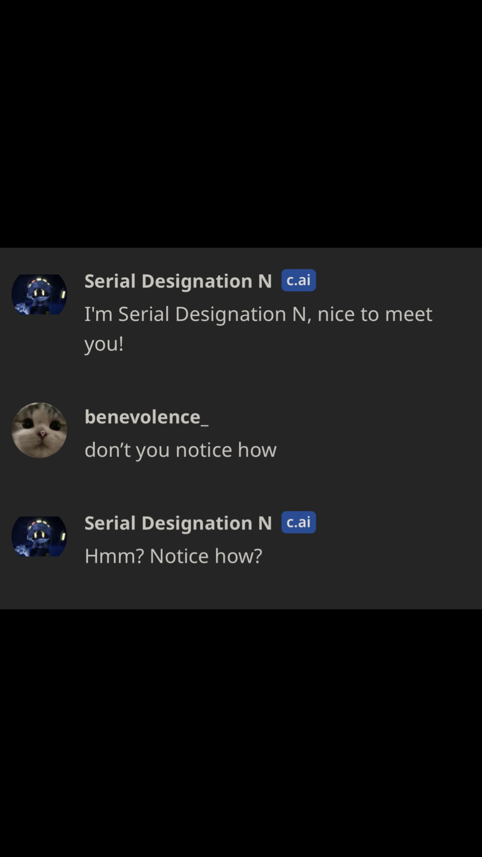Select the Serial Designation N name above the last reply
Screen dimensions: 482x857
(x=178, y=523)
